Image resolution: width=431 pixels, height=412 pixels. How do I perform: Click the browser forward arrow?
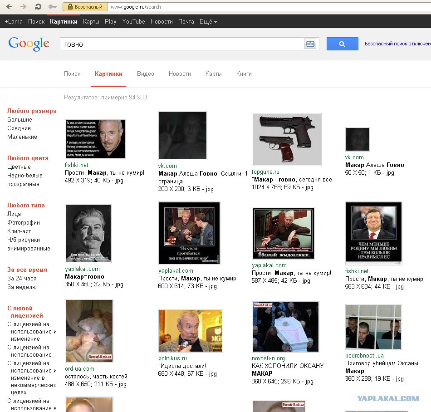click(x=23, y=7)
